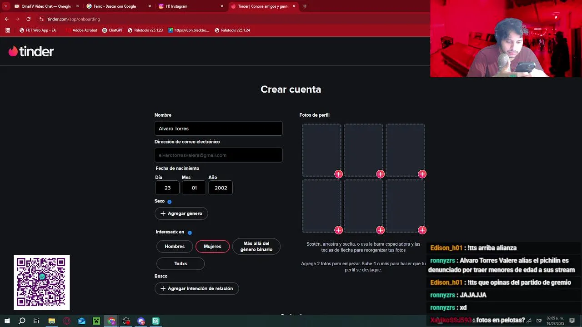Open ChatGPT bookmark

112,30
